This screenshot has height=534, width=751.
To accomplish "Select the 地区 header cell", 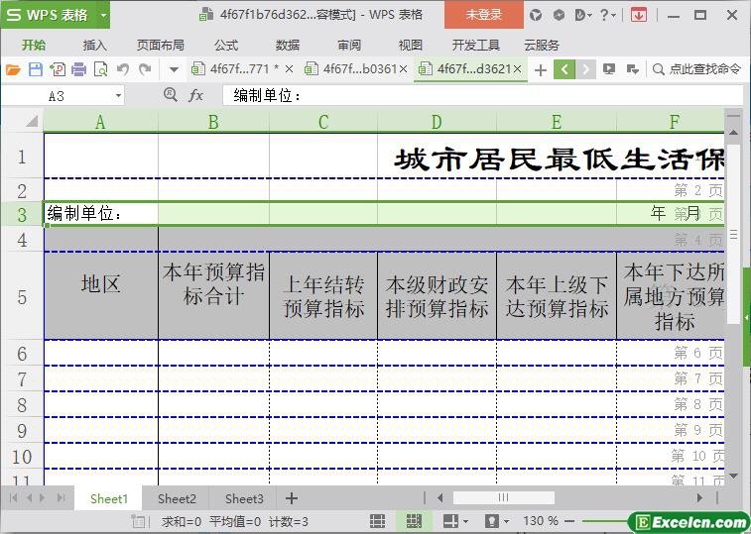I will [x=101, y=284].
